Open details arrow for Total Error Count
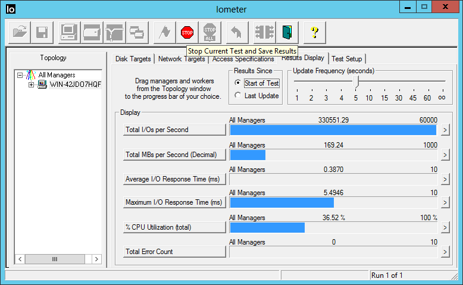 tap(445, 252)
